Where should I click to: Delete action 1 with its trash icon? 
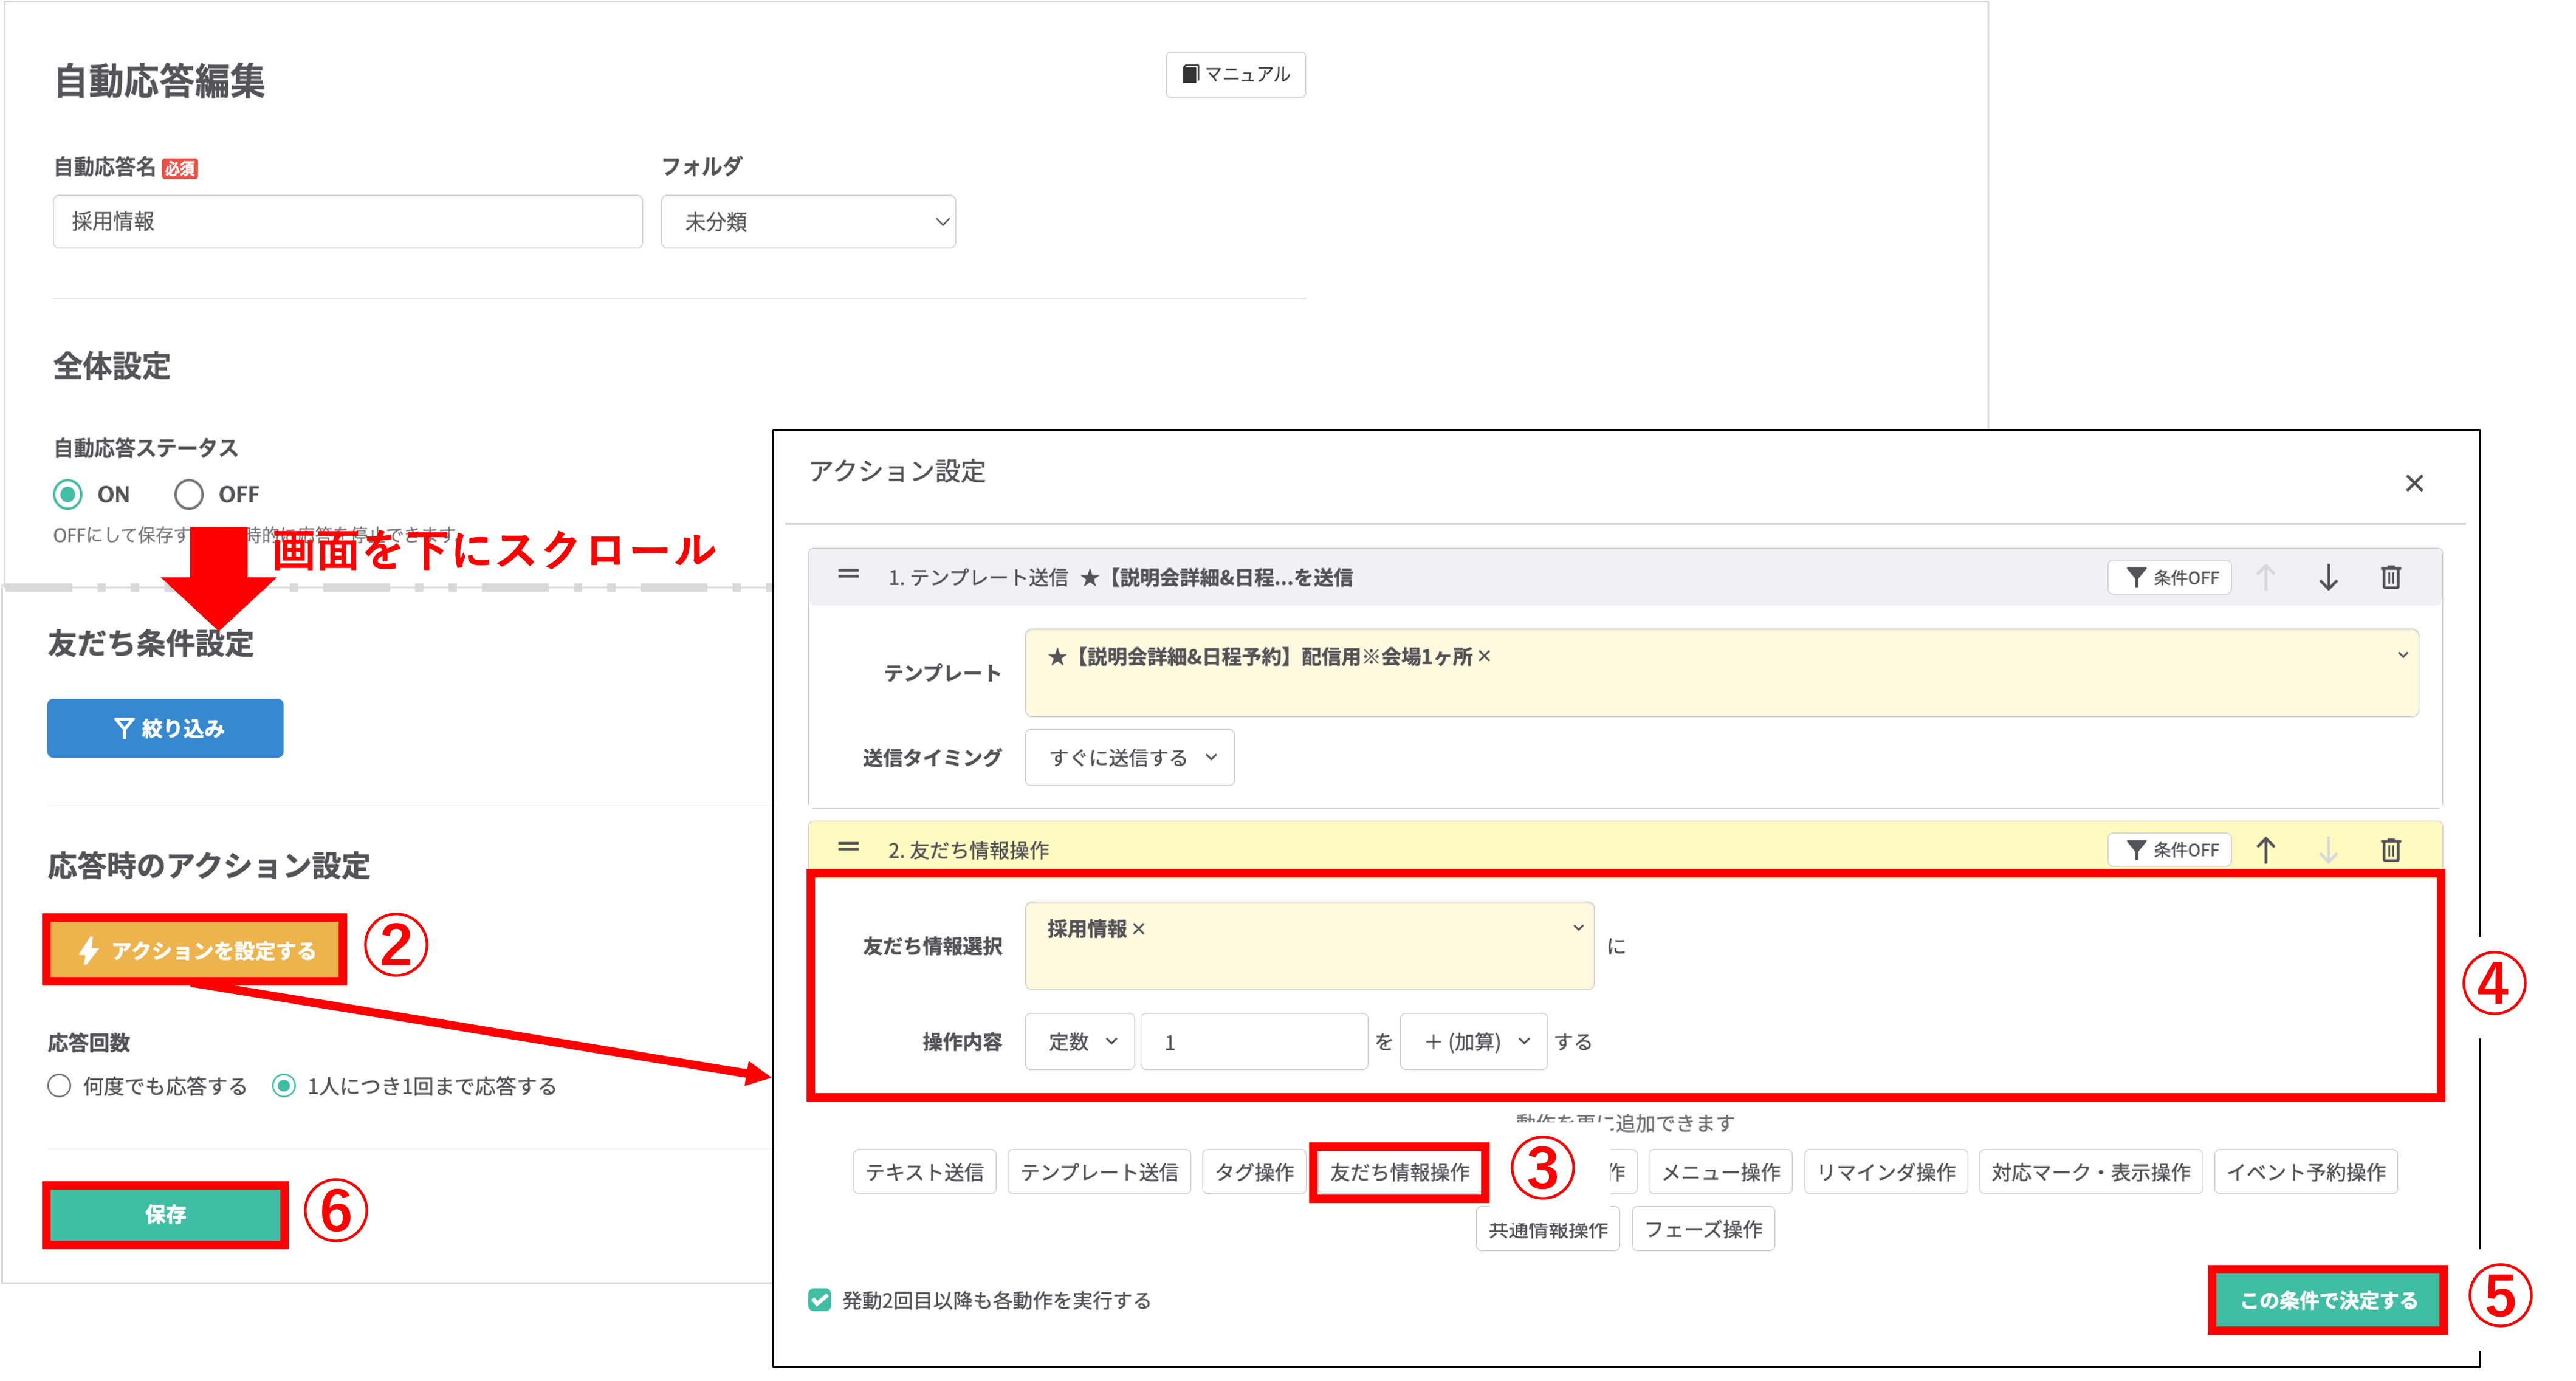2390,577
